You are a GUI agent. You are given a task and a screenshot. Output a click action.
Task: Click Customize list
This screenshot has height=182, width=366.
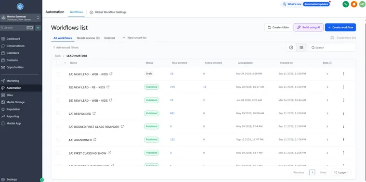click(x=343, y=38)
